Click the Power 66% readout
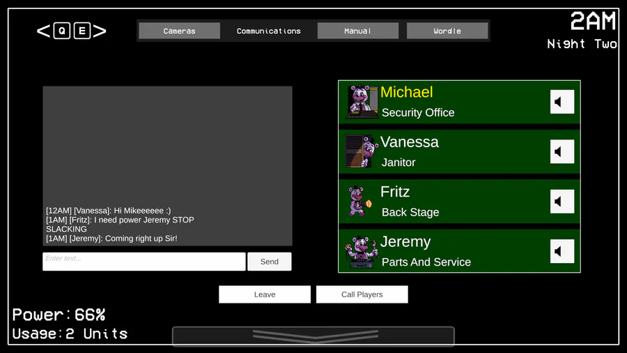 [x=59, y=315]
